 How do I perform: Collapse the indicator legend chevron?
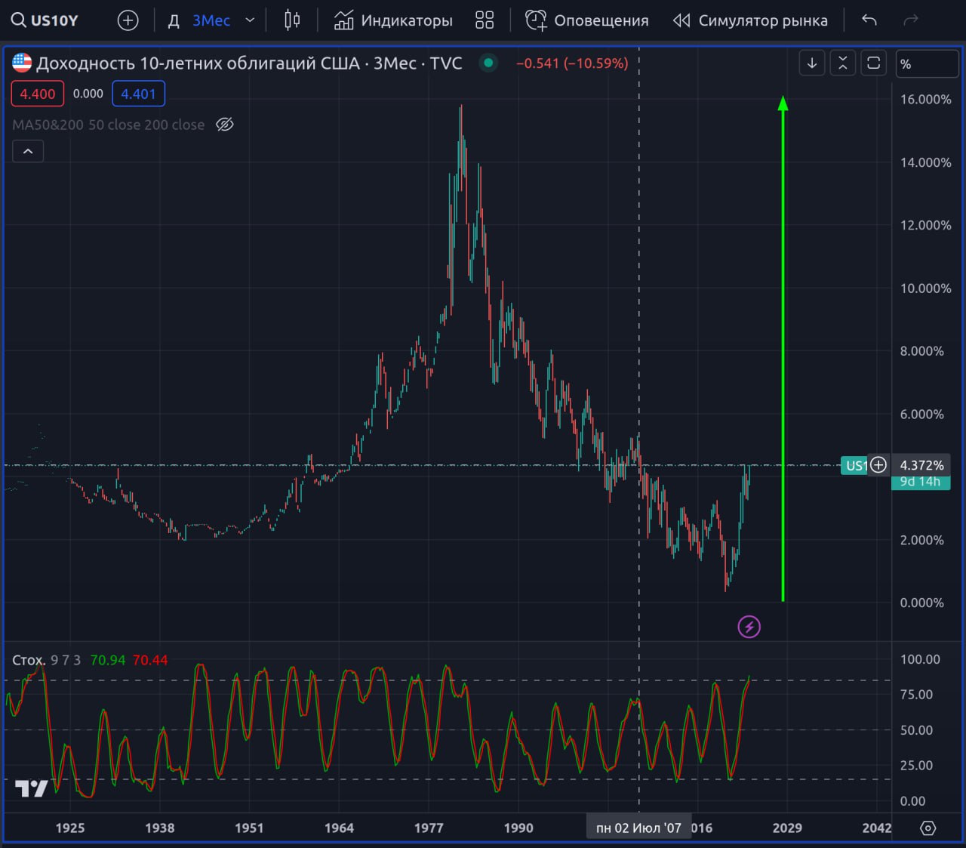[x=28, y=152]
